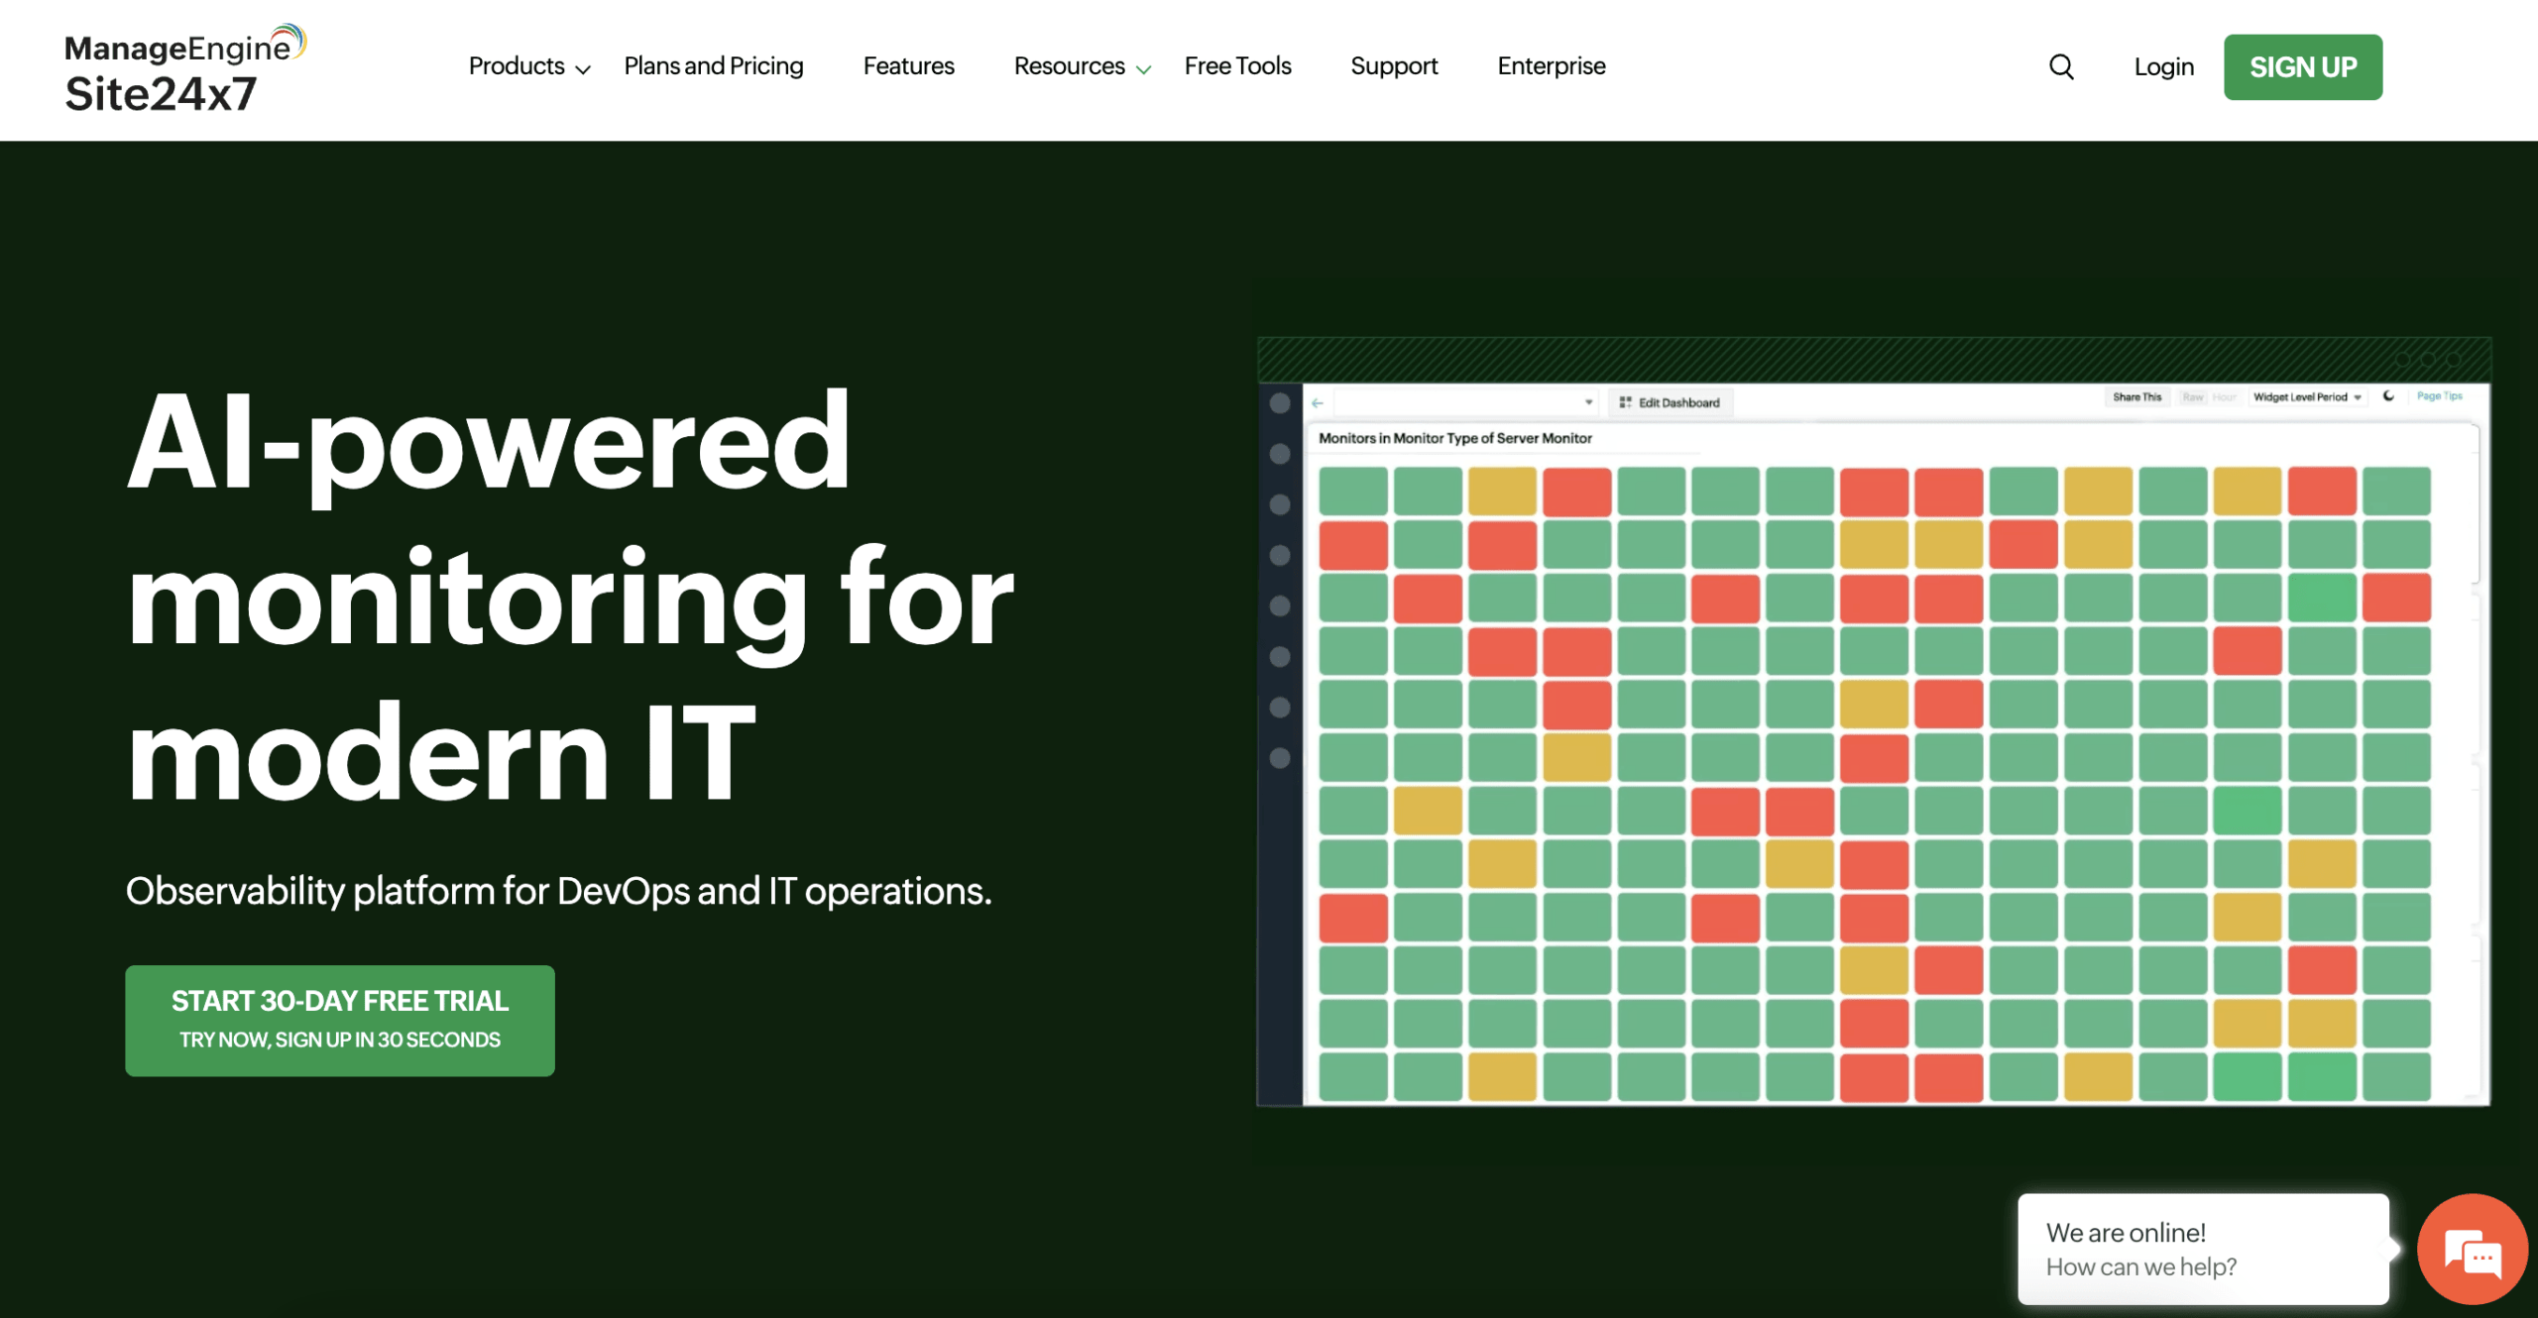Open the Widget Level Period dropdown
The image size is (2538, 1318).
pyautogui.click(x=2307, y=397)
